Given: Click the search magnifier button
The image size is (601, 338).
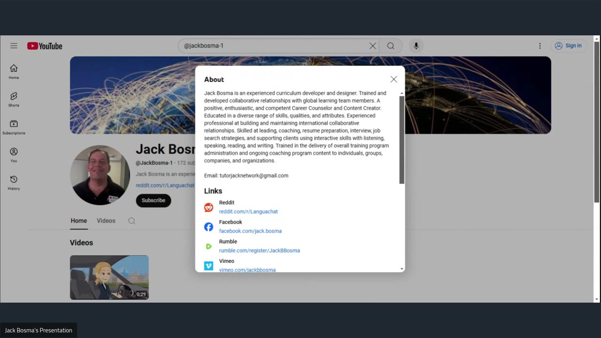Looking at the screenshot, I should (x=391, y=46).
